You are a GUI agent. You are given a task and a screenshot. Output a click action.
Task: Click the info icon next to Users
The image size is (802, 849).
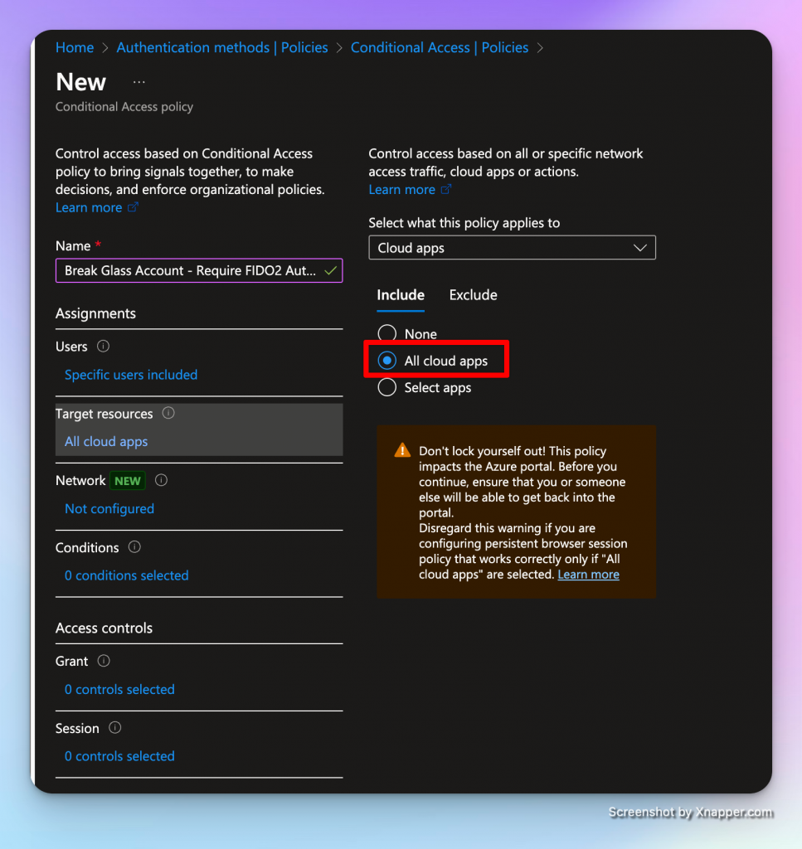pos(103,347)
